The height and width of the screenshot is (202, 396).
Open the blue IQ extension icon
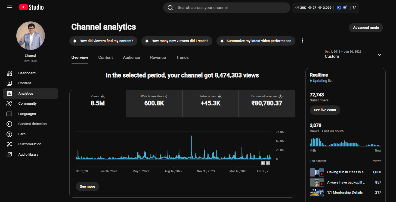coord(339,8)
